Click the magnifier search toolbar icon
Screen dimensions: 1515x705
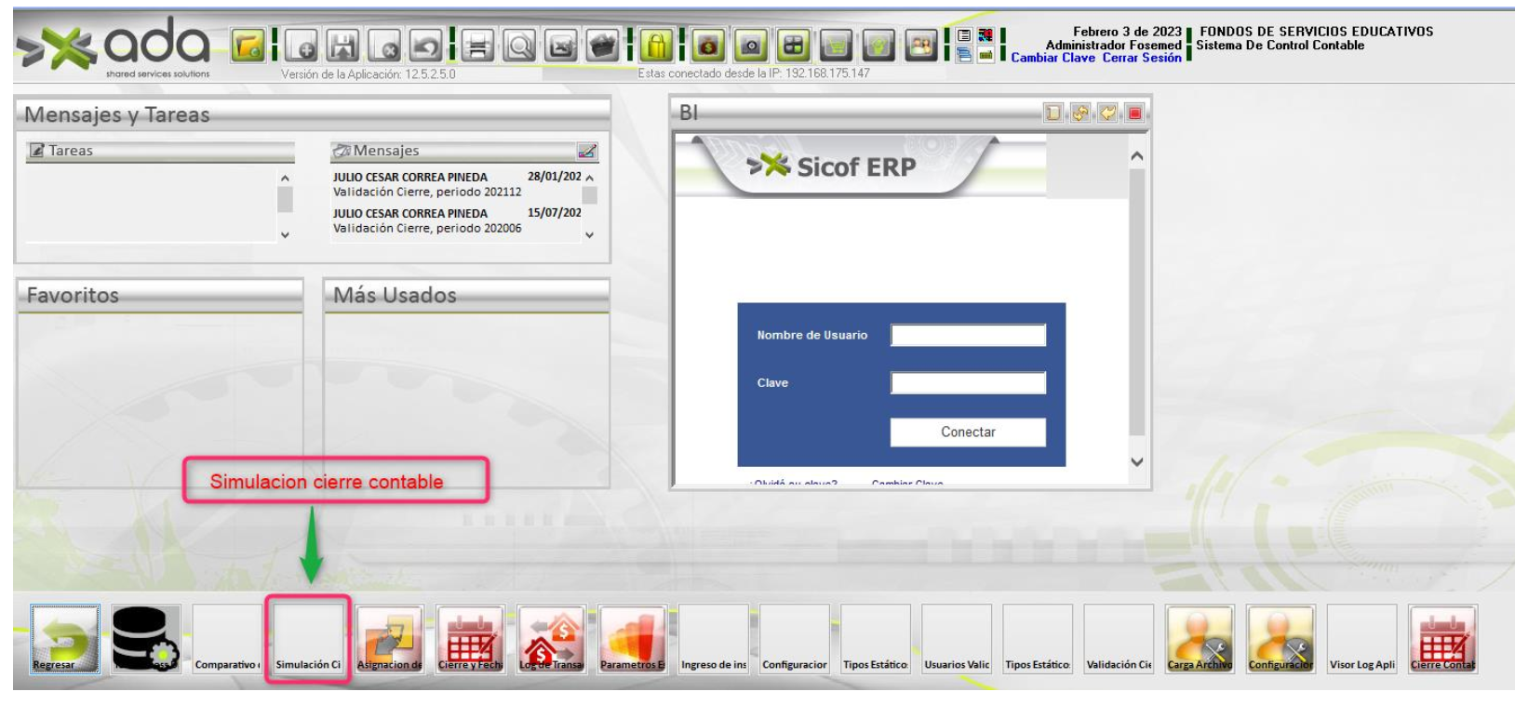click(519, 45)
